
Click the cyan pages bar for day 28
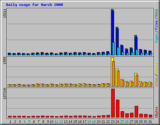click(137, 52)
